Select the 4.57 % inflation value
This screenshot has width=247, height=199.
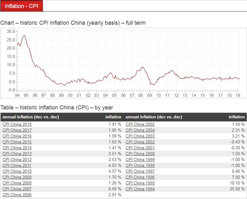(x=115, y=171)
